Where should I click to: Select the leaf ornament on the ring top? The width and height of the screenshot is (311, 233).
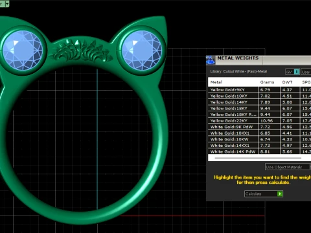click(82, 51)
